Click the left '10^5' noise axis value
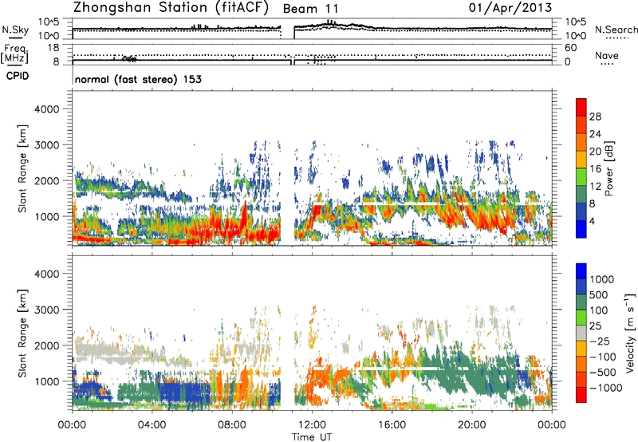The width and height of the screenshot is (638, 442). (49, 22)
